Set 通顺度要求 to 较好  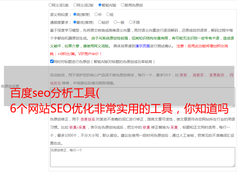pos(100,22)
